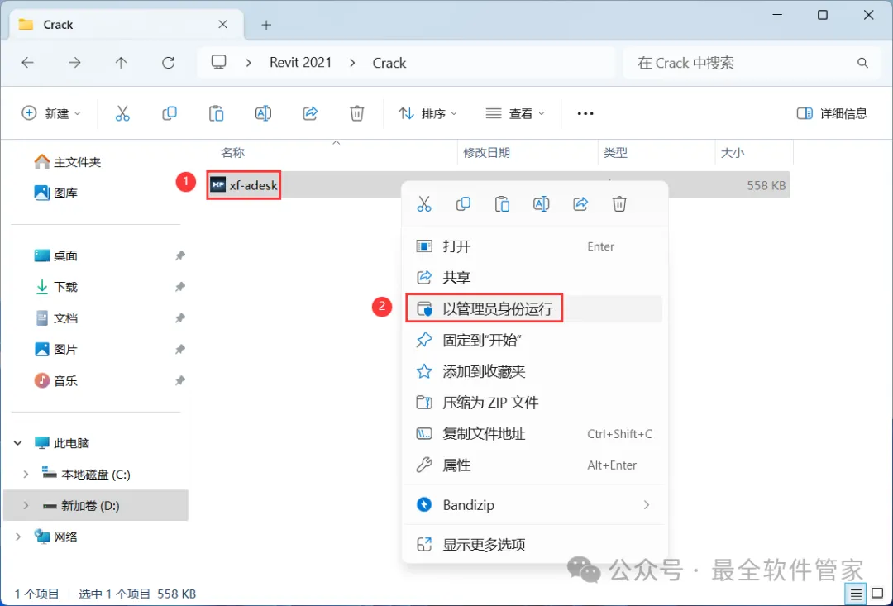Click the computer icon in the address bar
Image resolution: width=893 pixels, height=606 pixels.
coord(218,62)
